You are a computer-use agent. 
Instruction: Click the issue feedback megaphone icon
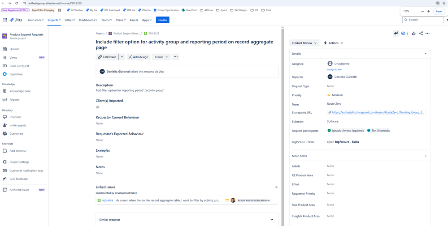(x=396, y=34)
